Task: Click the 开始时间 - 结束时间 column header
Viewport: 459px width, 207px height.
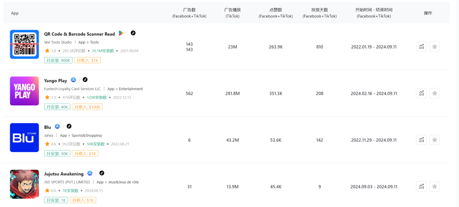Action: point(374,13)
